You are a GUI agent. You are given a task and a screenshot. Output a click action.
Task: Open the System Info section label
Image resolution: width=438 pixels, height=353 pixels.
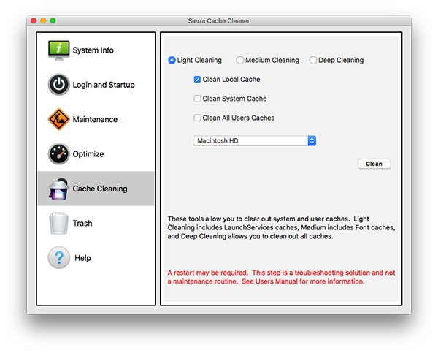tap(93, 50)
